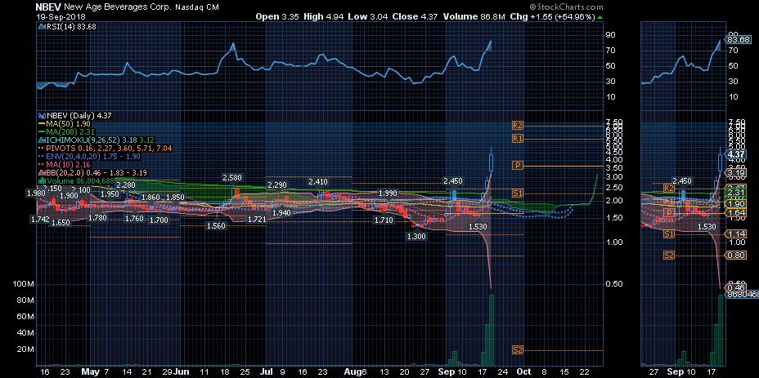
Task: Click the green Volume bars legend icon
Action: click(42, 180)
